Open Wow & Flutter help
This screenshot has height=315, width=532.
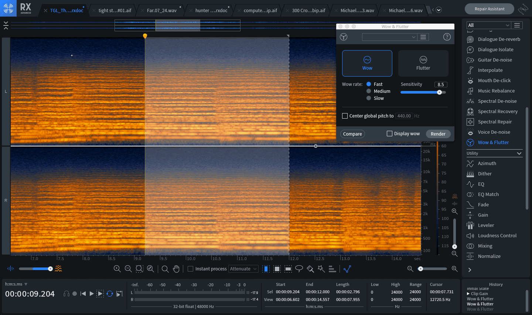pyautogui.click(x=447, y=37)
